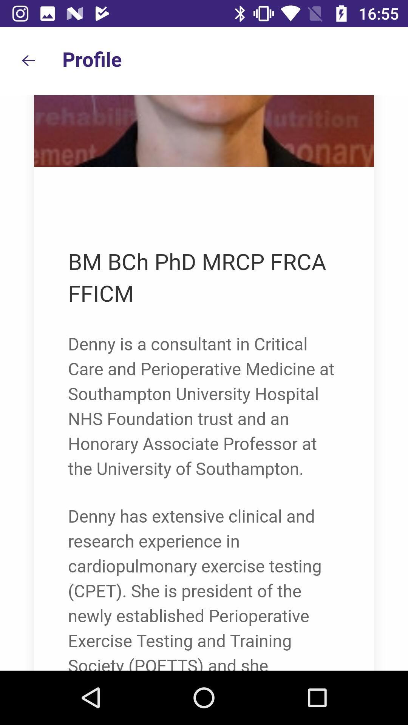
Task: Tap the Bluetooth status icon
Action: [240, 14]
